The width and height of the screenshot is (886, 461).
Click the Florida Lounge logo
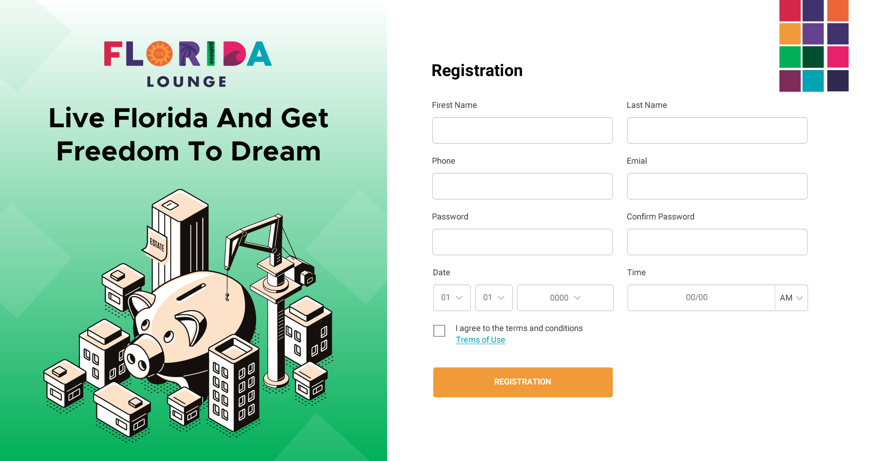(x=188, y=64)
